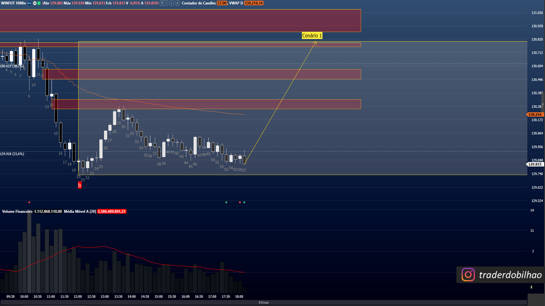Screen dimensions: 545x306
Task: Click the white 129.815 current price tag
Action: (535, 164)
